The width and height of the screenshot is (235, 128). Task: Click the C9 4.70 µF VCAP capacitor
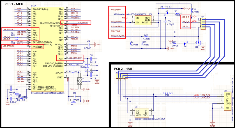(89, 45)
